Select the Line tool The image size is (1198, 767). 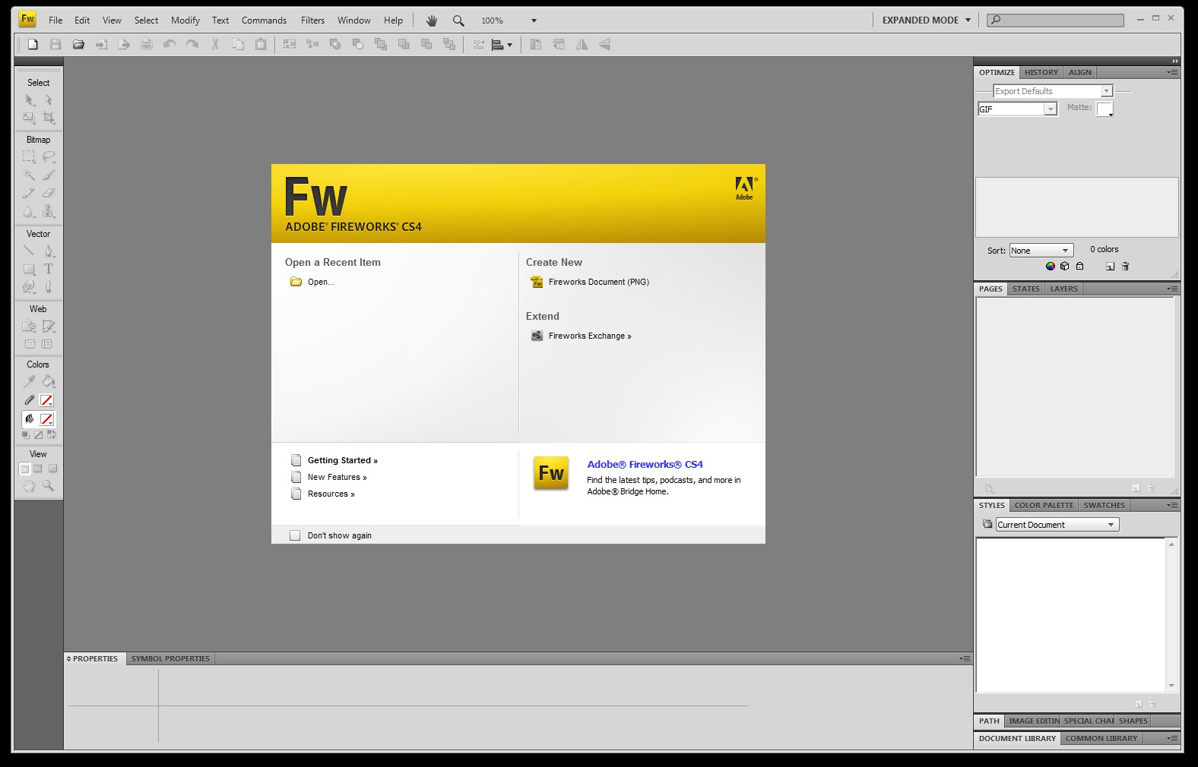29,251
